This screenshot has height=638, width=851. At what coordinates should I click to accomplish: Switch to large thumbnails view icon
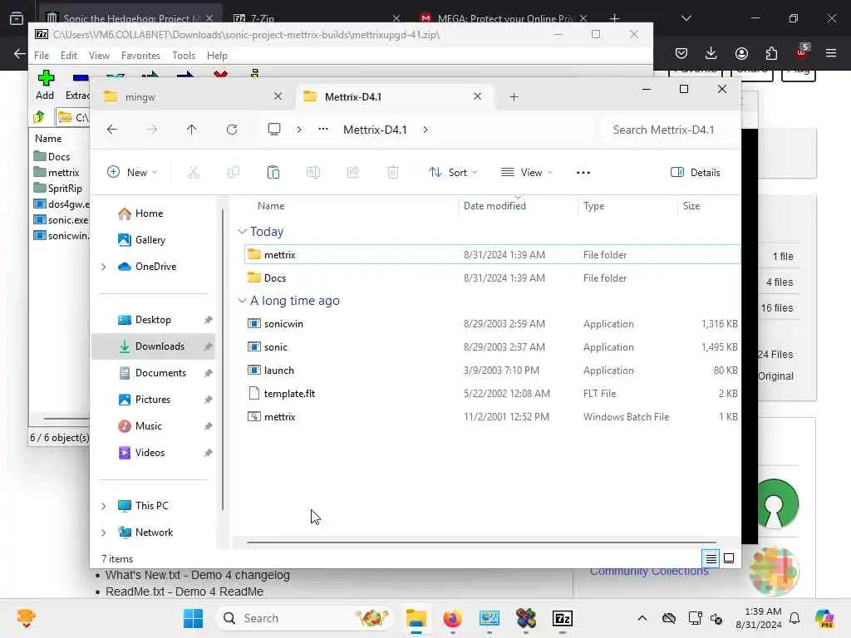click(729, 557)
